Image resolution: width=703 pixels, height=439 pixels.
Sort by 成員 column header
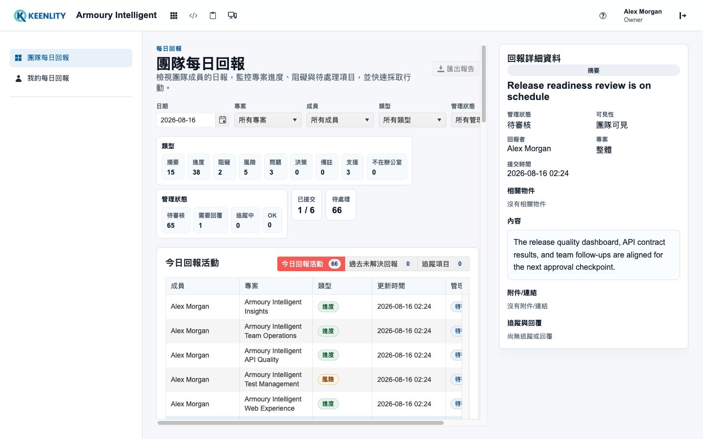pos(202,286)
